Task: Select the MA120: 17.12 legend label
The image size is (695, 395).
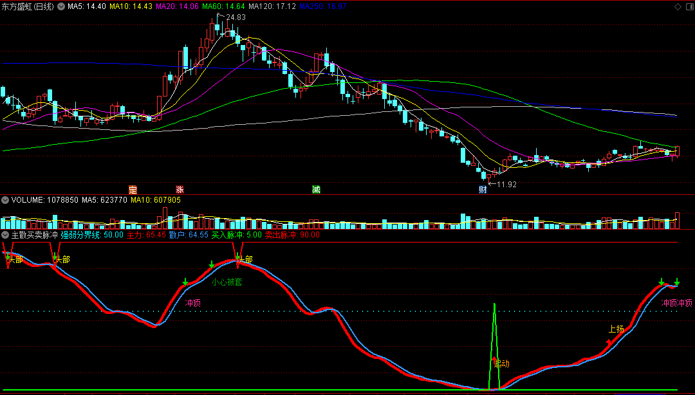Action: (272, 6)
